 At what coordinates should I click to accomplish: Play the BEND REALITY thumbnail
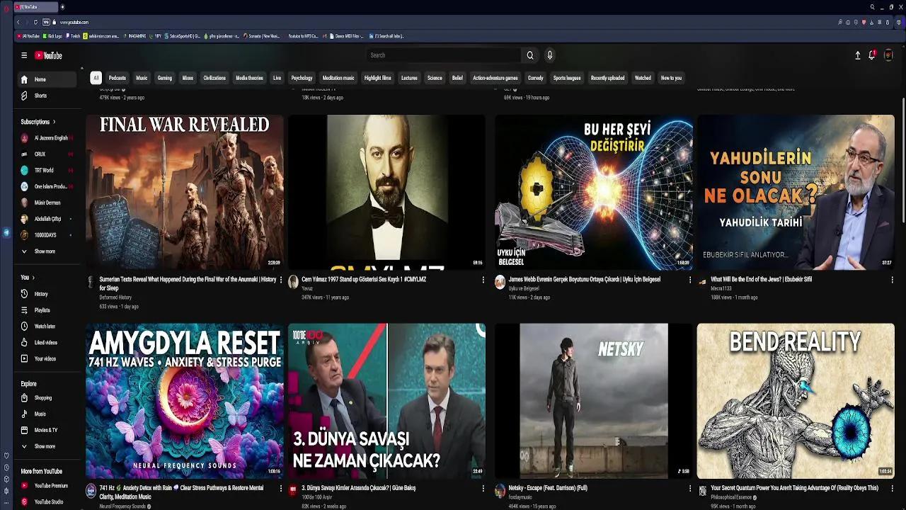[x=796, y=401]
